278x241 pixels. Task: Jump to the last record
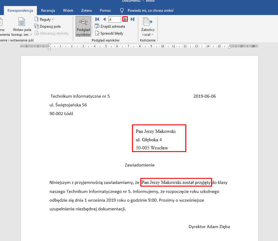coord(133,19)
